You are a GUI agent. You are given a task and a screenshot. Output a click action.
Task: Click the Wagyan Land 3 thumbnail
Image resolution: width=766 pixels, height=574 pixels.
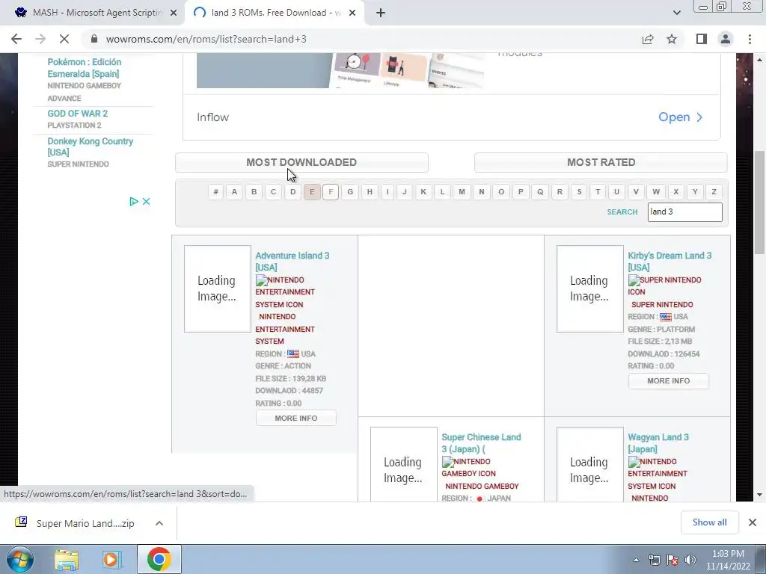590,464
